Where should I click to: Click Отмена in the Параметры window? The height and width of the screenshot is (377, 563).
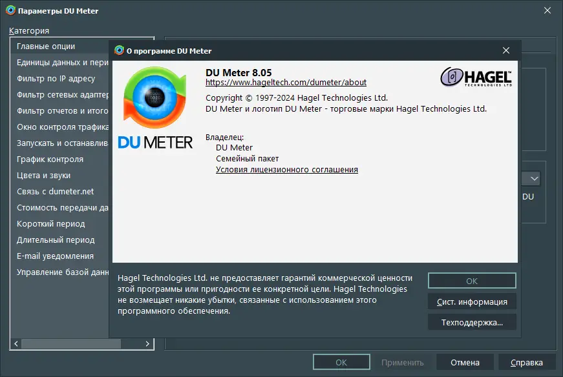coord(465,362)
